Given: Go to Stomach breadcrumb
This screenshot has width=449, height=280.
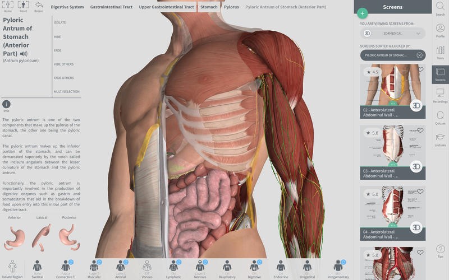Looking at the screenshot, I should click(209, 7).
